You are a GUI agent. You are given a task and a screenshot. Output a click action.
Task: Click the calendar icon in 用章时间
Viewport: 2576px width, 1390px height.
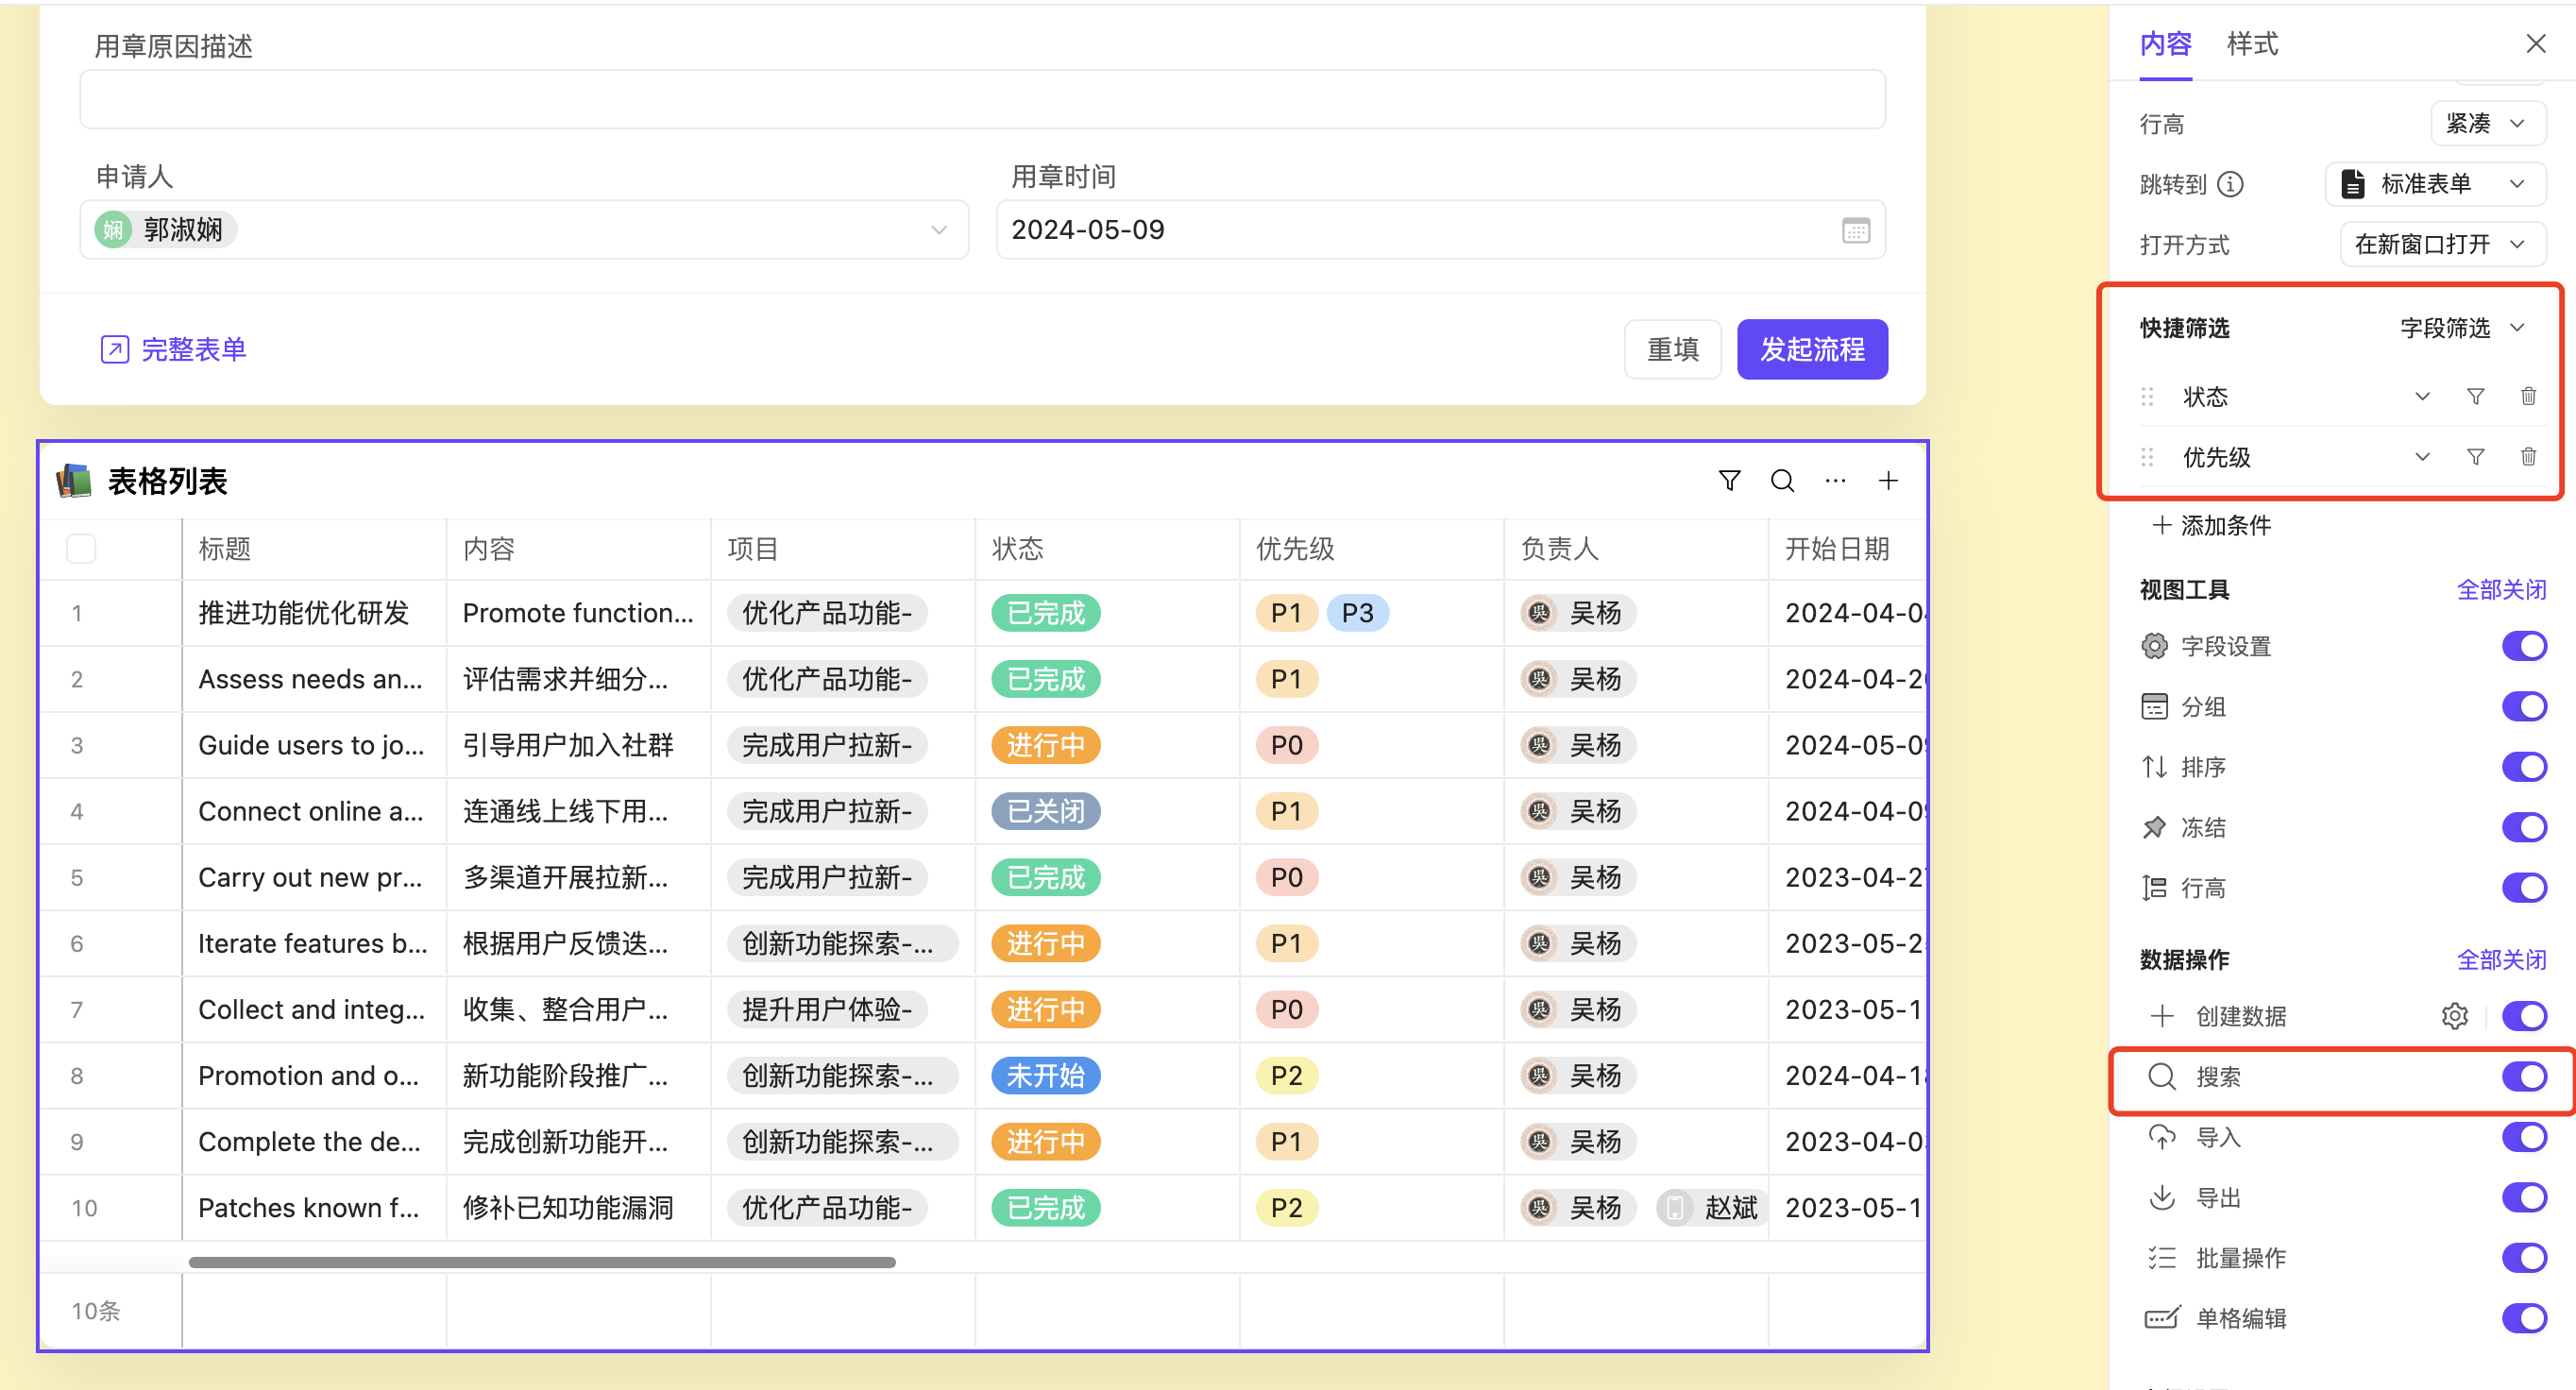click(1856, 230)
